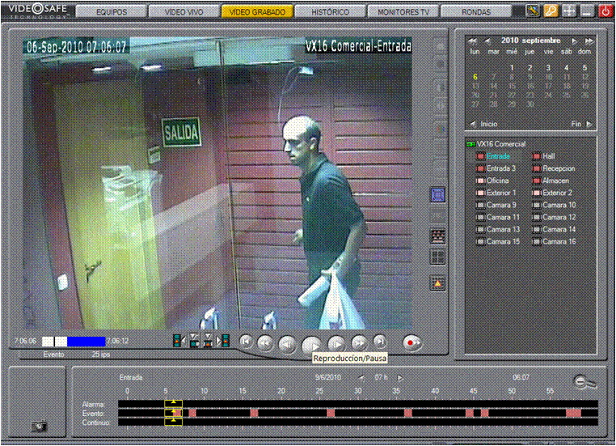616x446 pixels.
Task: Select Camara 16 in the list
Action: click(x=559, y=242)
